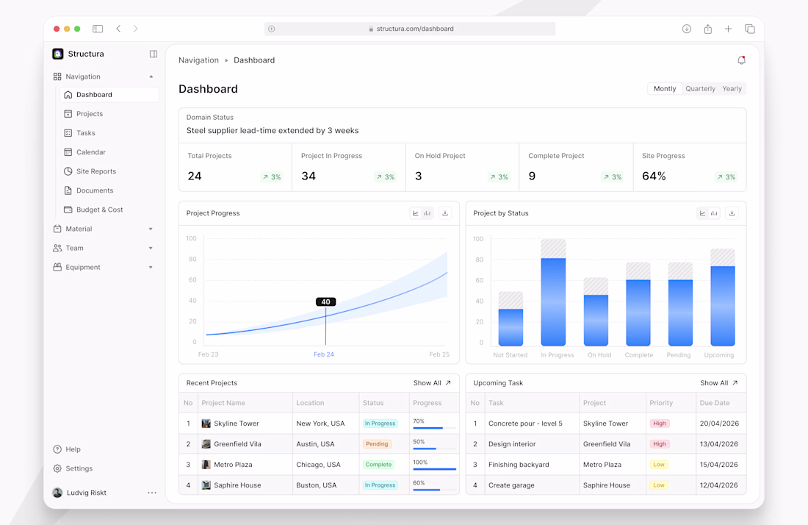Click the structura.com/dashboard address bar

pyautogui.click(x=410, y=29)
